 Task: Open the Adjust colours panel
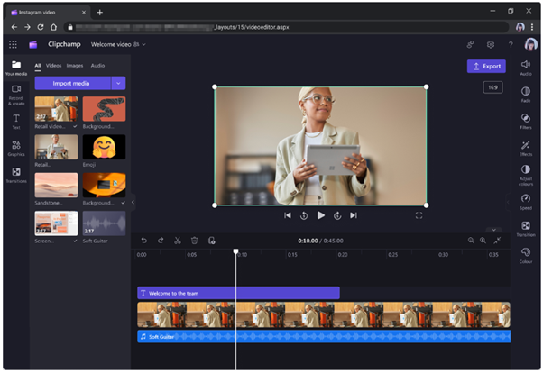click(x=525, y=175)
